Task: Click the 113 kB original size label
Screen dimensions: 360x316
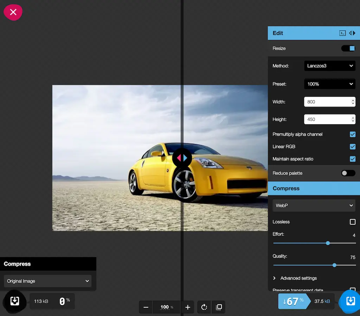Action: click(41, 301)
